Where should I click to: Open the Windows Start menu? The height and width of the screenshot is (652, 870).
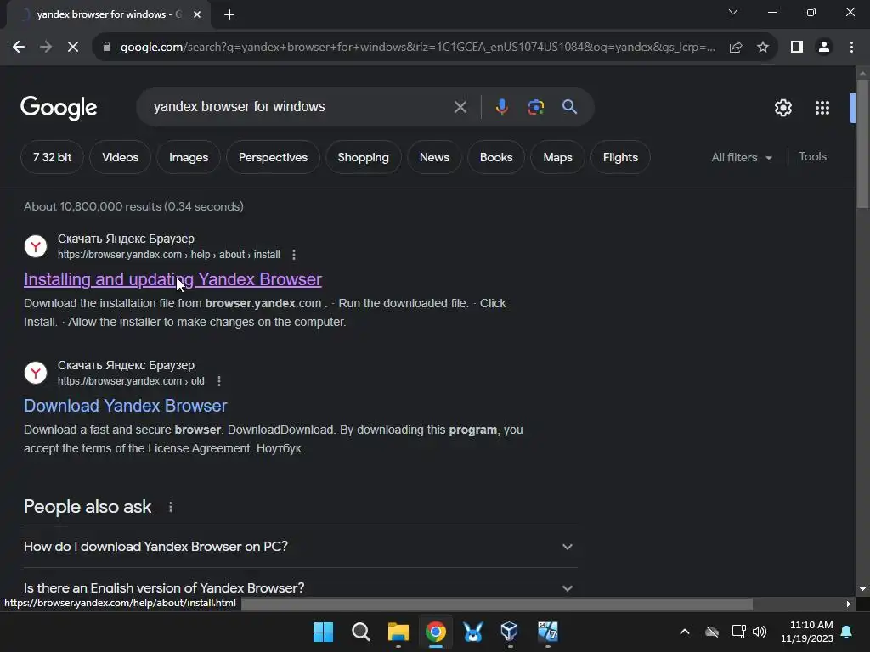click(x=323, y=632)
